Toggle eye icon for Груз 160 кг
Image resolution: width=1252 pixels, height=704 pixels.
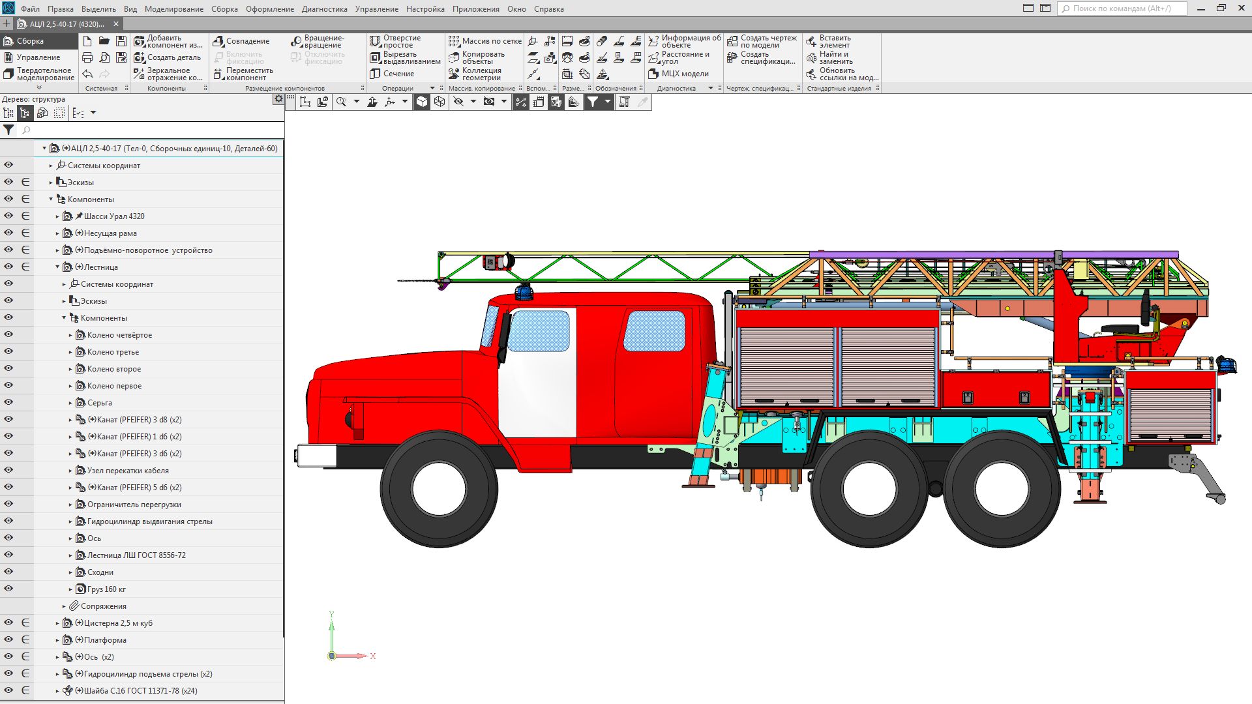[x=8, y=589]
